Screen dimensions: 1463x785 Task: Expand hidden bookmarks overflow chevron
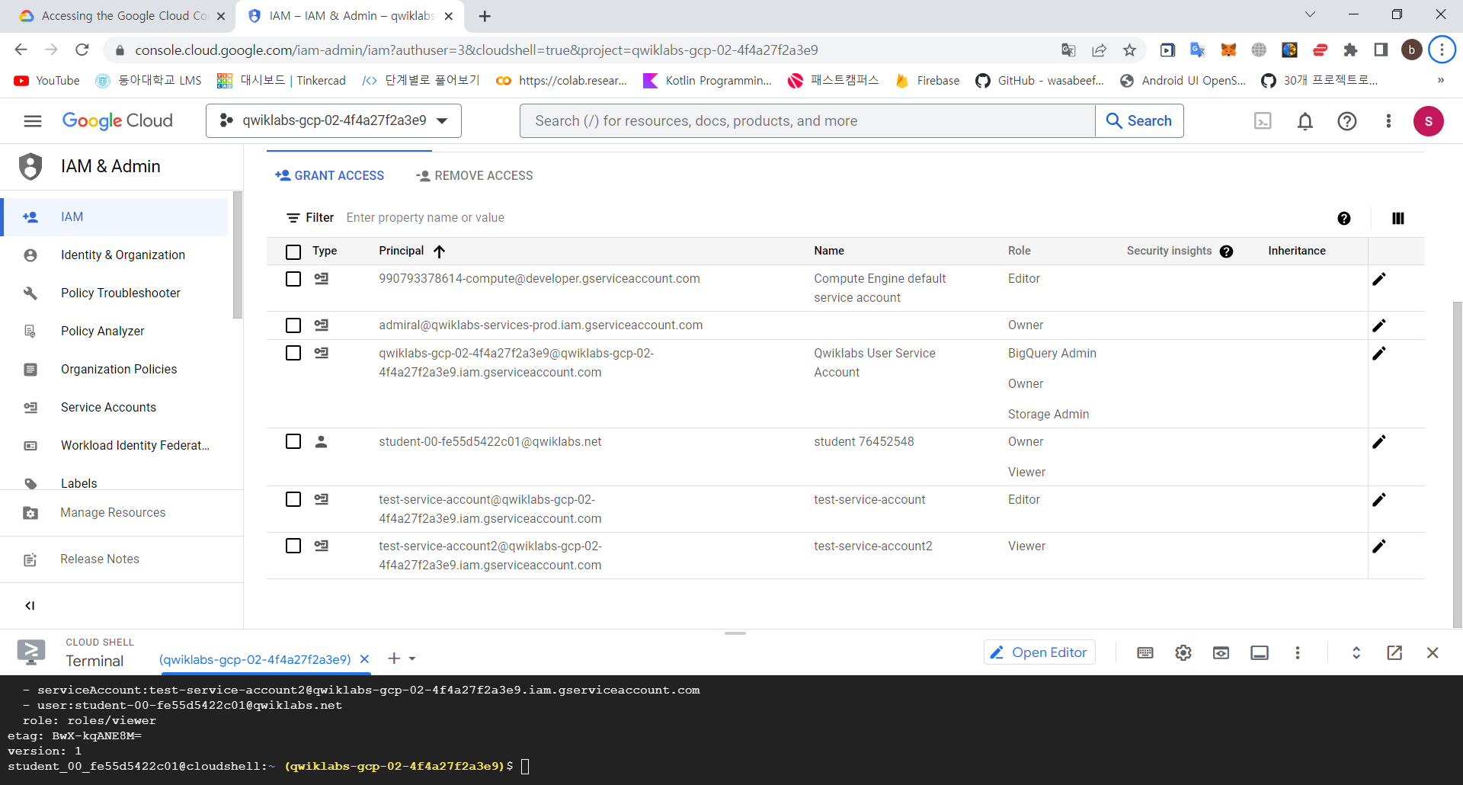[x=1440, y=81]
